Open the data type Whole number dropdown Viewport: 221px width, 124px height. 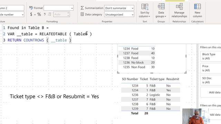click(x=12, y=14)
